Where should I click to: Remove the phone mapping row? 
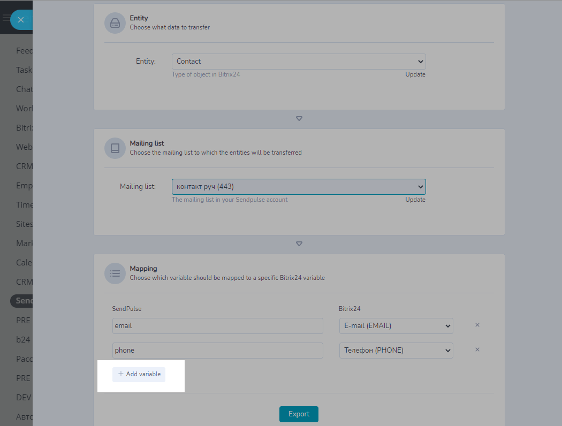pos(477,349)
